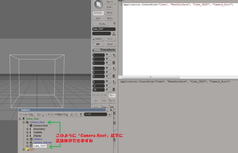Expand the light node
This screenshot has width=238, height=153.
24,149
